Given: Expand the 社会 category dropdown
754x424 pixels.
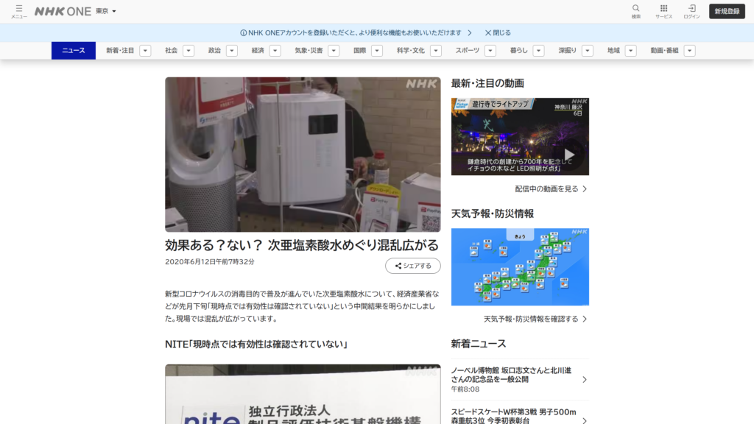Looking at the screenshot, I should click(170, 51).
